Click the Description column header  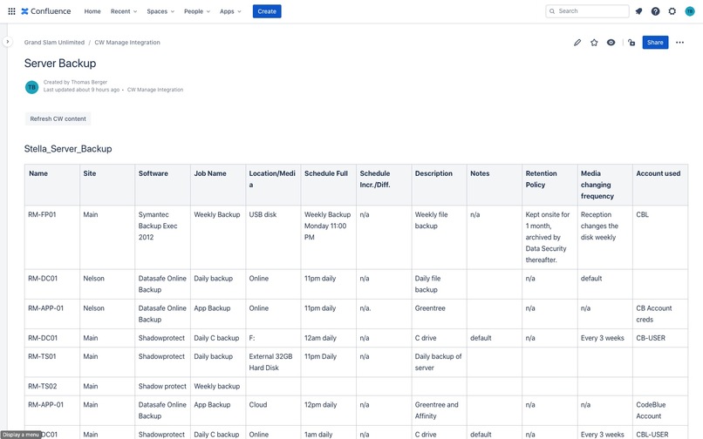coord(440,185)
